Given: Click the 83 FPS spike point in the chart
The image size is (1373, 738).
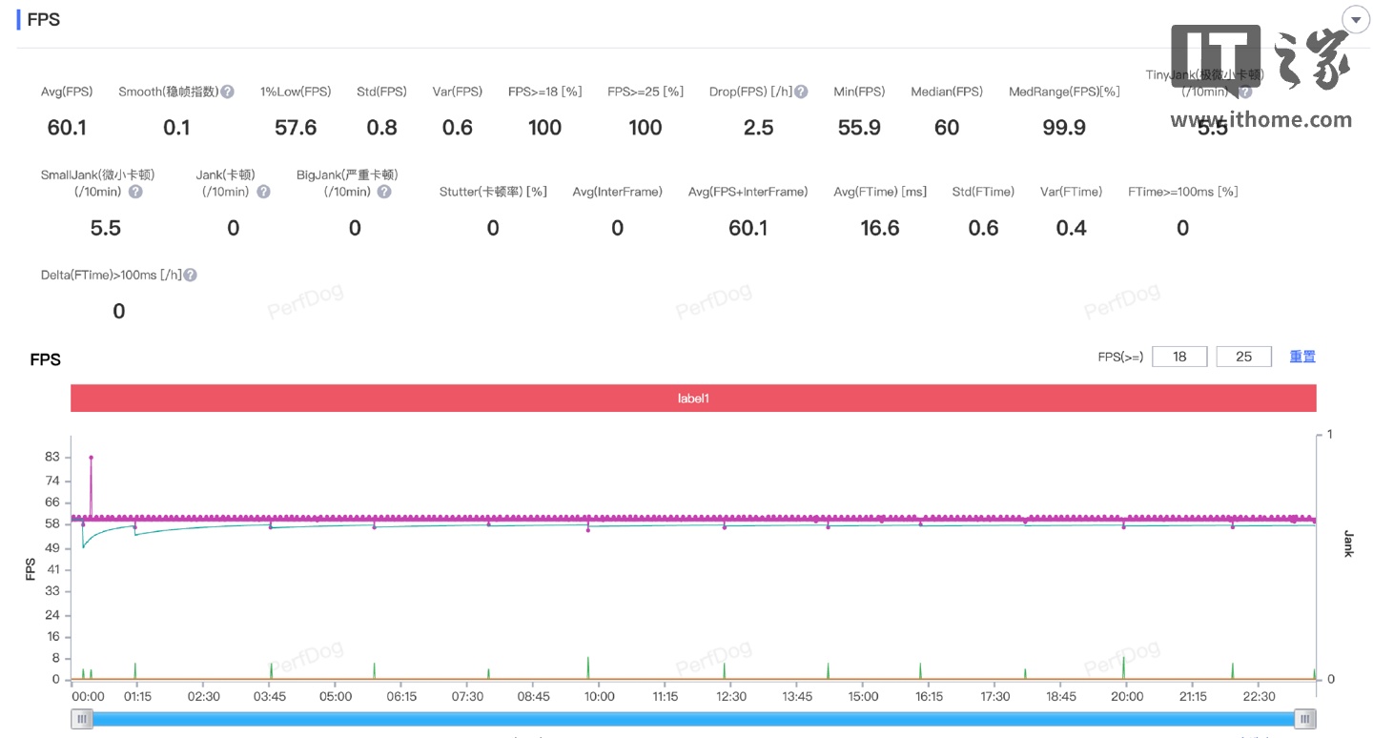Looking at the screenshot, I should pyautogui.click(x=92, y=458).
